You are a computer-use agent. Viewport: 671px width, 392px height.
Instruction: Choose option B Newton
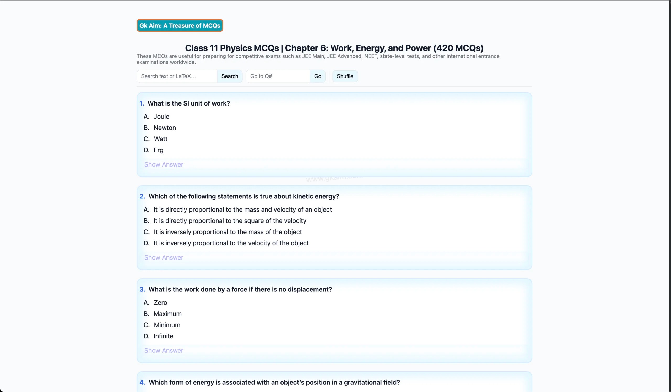pyautogui.click(x=165, y=128)
